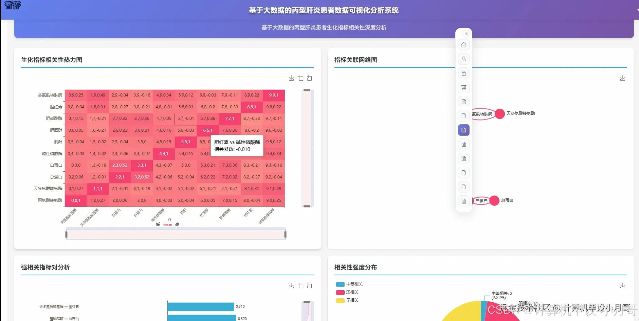Click heatmap cell labeled 0,9,0.25
The width and height of the screenshot is (639, 321).
76,95
